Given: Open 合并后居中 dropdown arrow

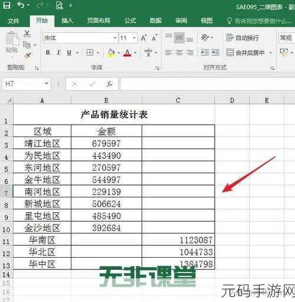Looking at the screenshot, I should pyautogui.click(x=271, y=53).
